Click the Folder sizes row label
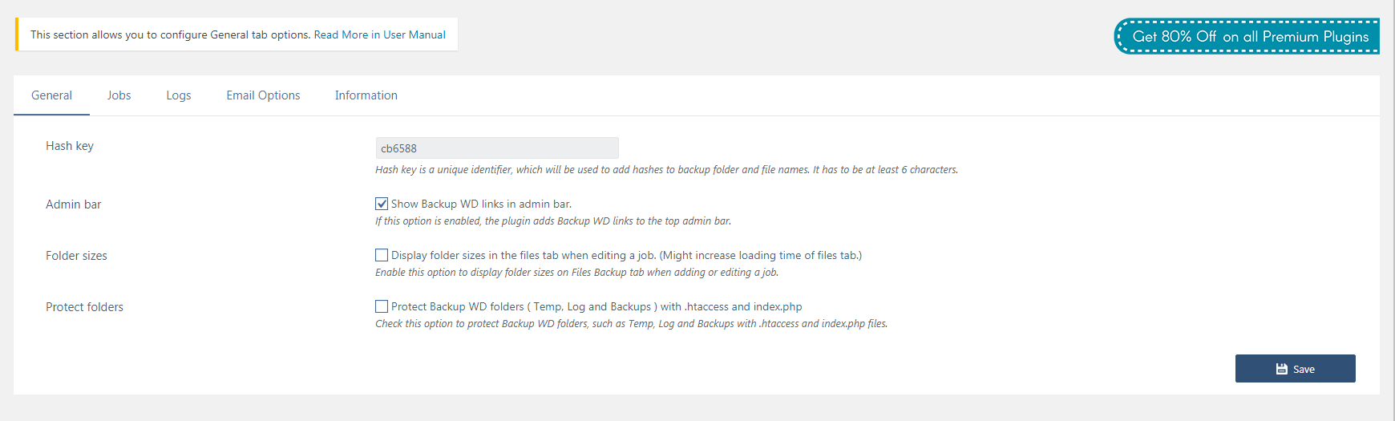The width and height of the screenshot is (1395, 421). pos(76,256)
